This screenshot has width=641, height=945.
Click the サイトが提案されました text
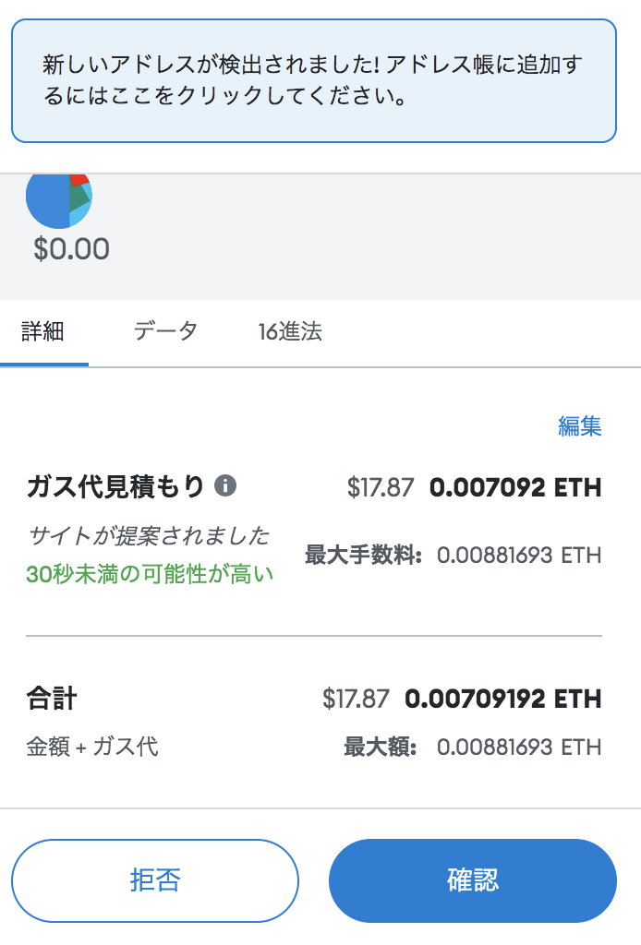[x=149, y=535]
